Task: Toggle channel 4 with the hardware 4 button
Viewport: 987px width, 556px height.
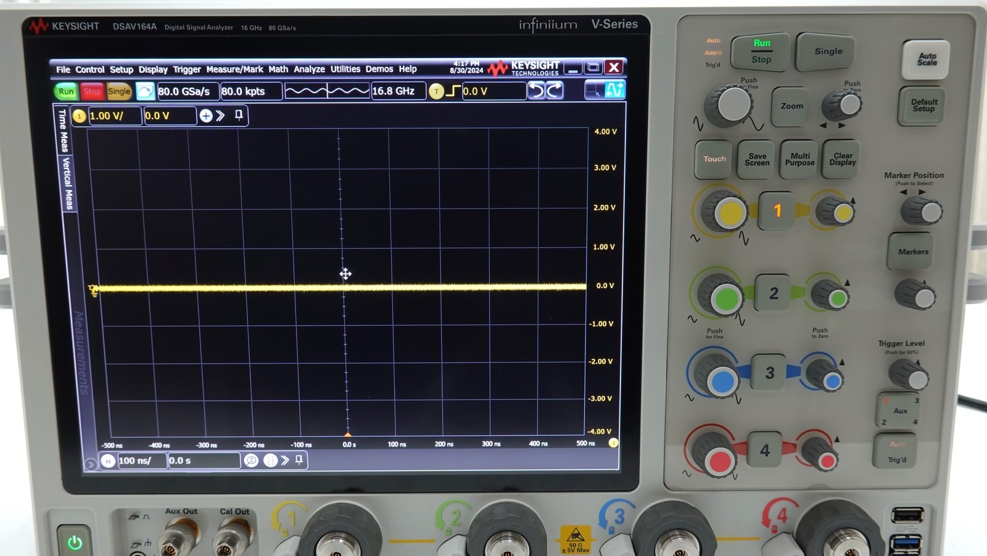Action: click(x=765, y=450)
